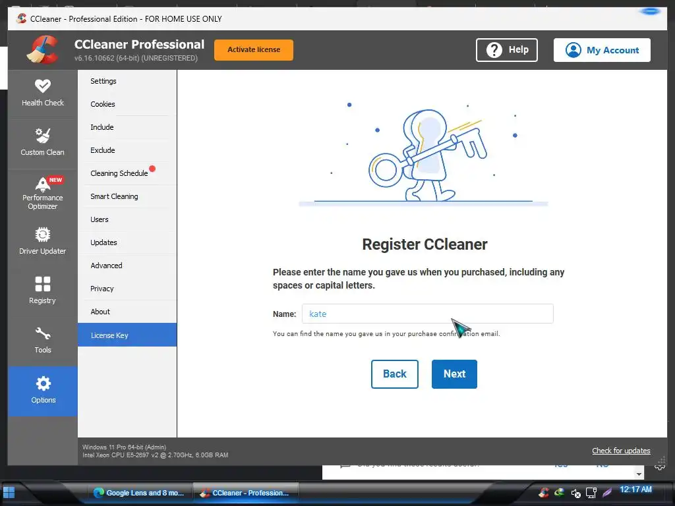The height and width of the screenshot is (506, 675).
Task: Click the background window scrollbar down arrow
Action: pos(639,474)
